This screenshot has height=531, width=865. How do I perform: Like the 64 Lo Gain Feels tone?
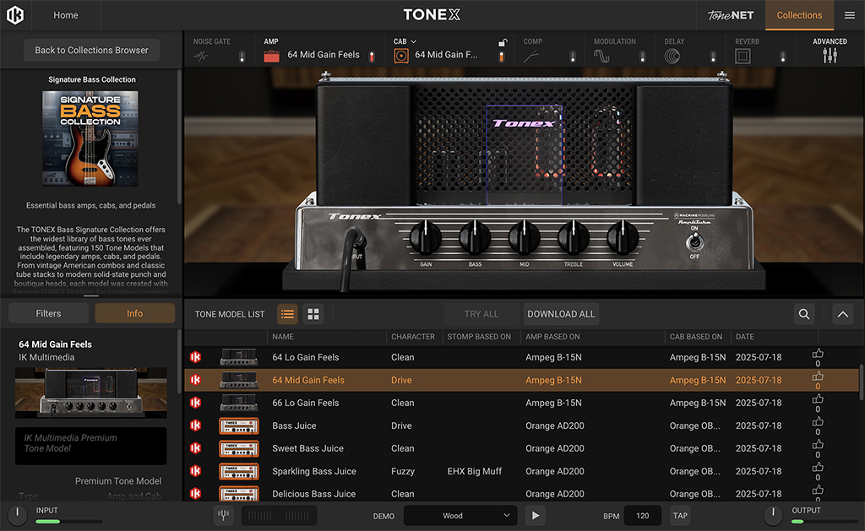(818, 354)
